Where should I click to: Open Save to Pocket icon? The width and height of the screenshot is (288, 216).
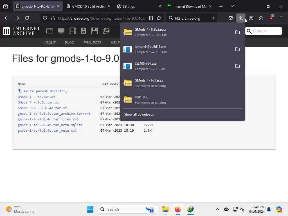tap(231, 18)
